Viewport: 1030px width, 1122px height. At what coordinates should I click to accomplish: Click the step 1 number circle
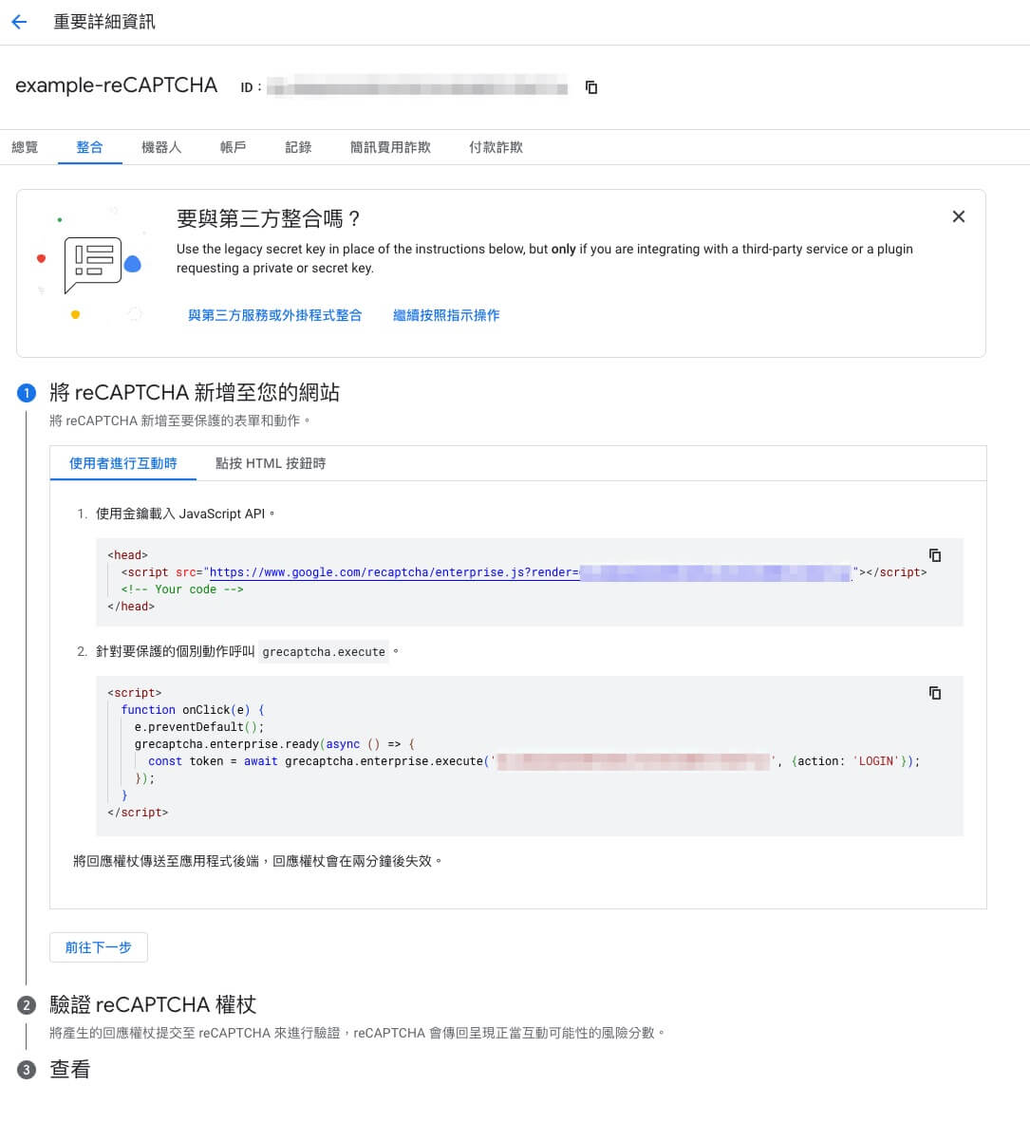pyautogui.click(x=27, y=393)
